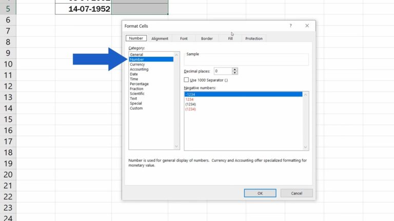Select the Fill tab
The width and height of the screenshot is (394, 221).
click(230, 38)
